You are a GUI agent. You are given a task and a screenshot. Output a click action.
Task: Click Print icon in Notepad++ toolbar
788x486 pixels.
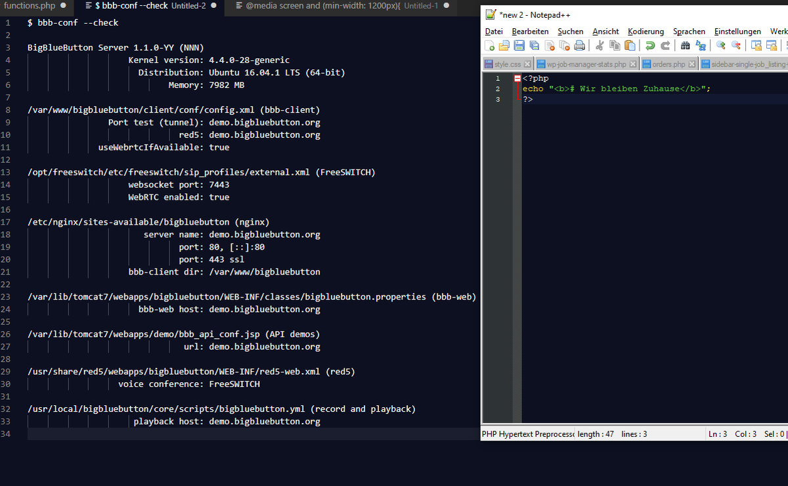tap(580, 45)
